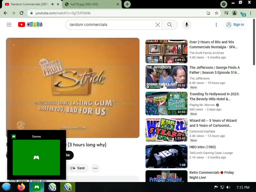Click Retro Commercials Friday Night Live title
Viewport: 256px width, 192px height.
[211, 175]
